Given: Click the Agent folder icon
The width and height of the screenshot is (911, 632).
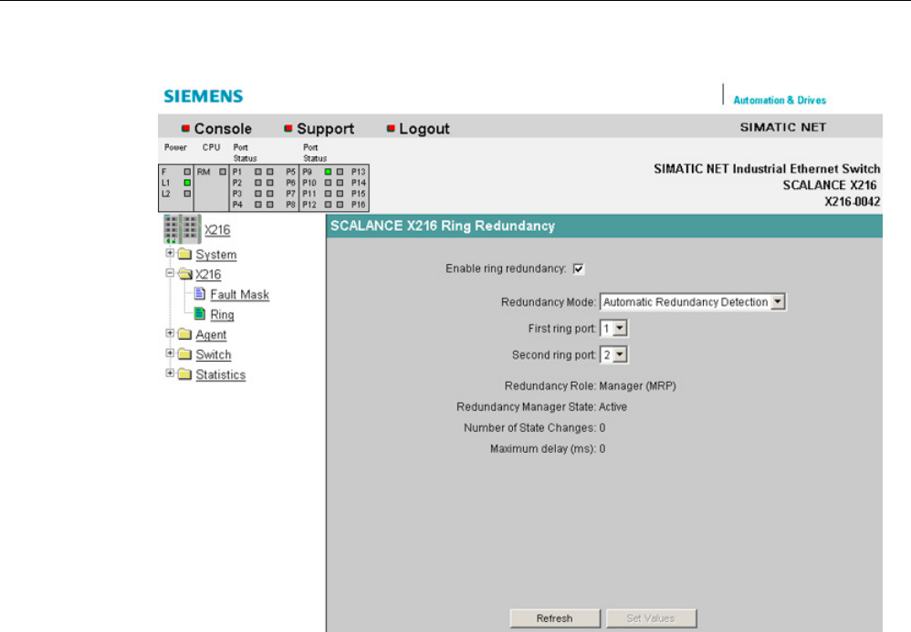Looking at the screenshot, I should coord(184,333).
